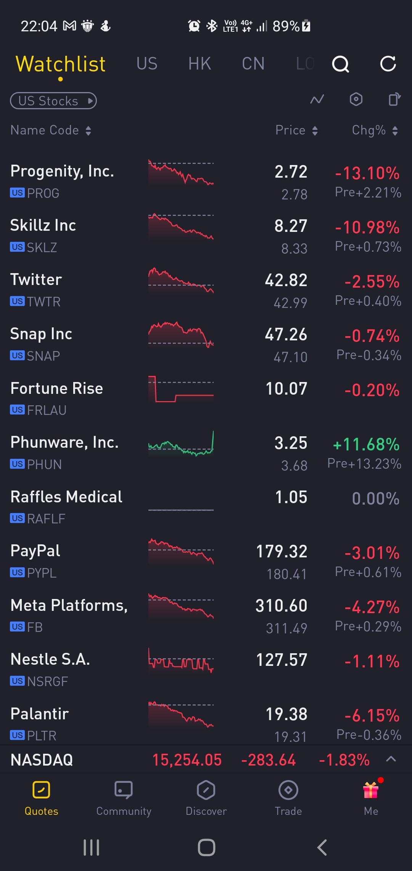This screenshot has width=412, height=871.
Task: Open watchlist hexagon settings icon
Action: [356, 99]
